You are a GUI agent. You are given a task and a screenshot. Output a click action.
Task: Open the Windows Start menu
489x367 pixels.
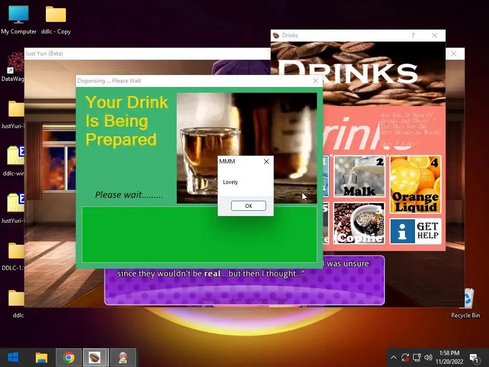tap(13, 357)
